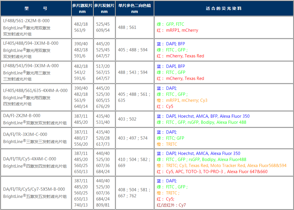
Task: Click emission value 609/54
Action: point(103,30)
